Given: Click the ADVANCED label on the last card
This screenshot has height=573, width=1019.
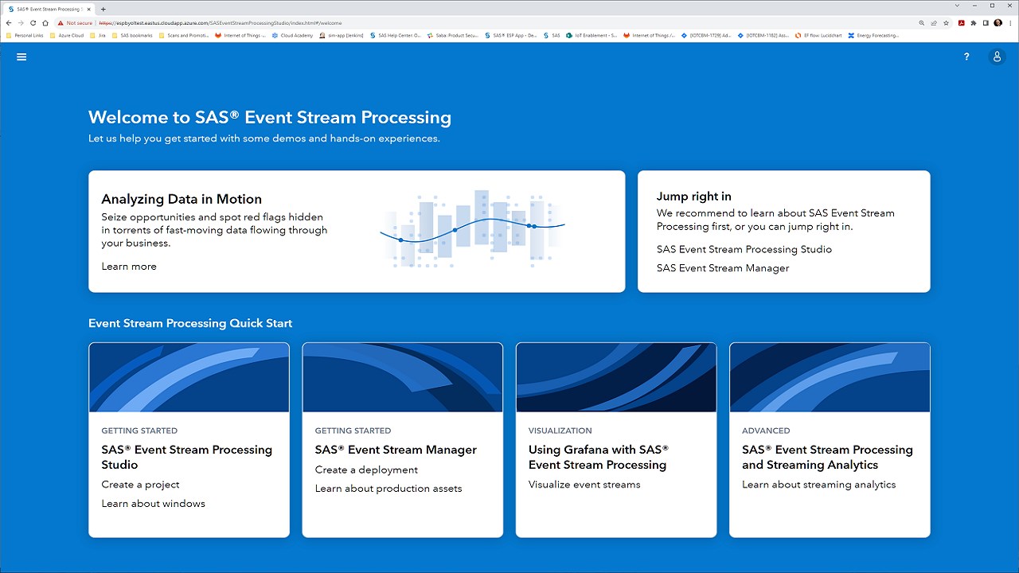Looking at the screenshot, I should 766,431.
